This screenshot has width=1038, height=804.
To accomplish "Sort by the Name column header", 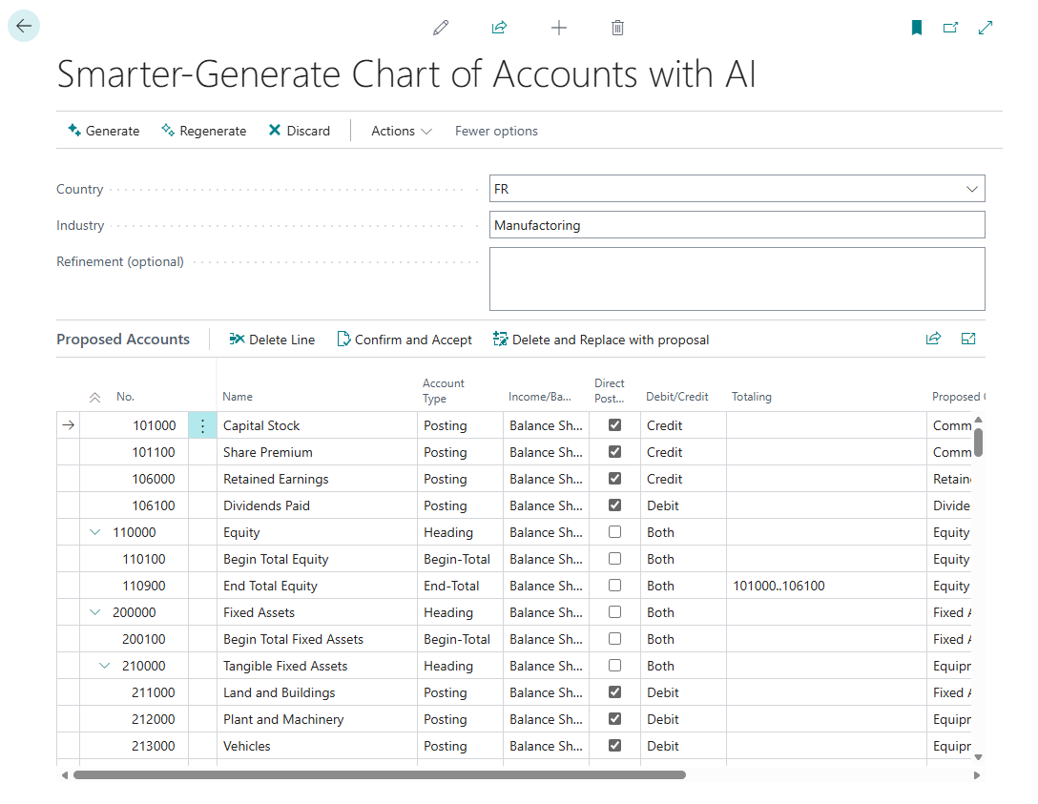I will pos(238,397).
